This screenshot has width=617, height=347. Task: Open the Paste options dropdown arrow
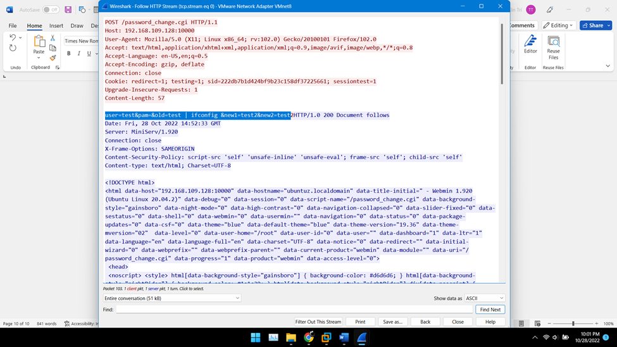(x=39, y=58)
